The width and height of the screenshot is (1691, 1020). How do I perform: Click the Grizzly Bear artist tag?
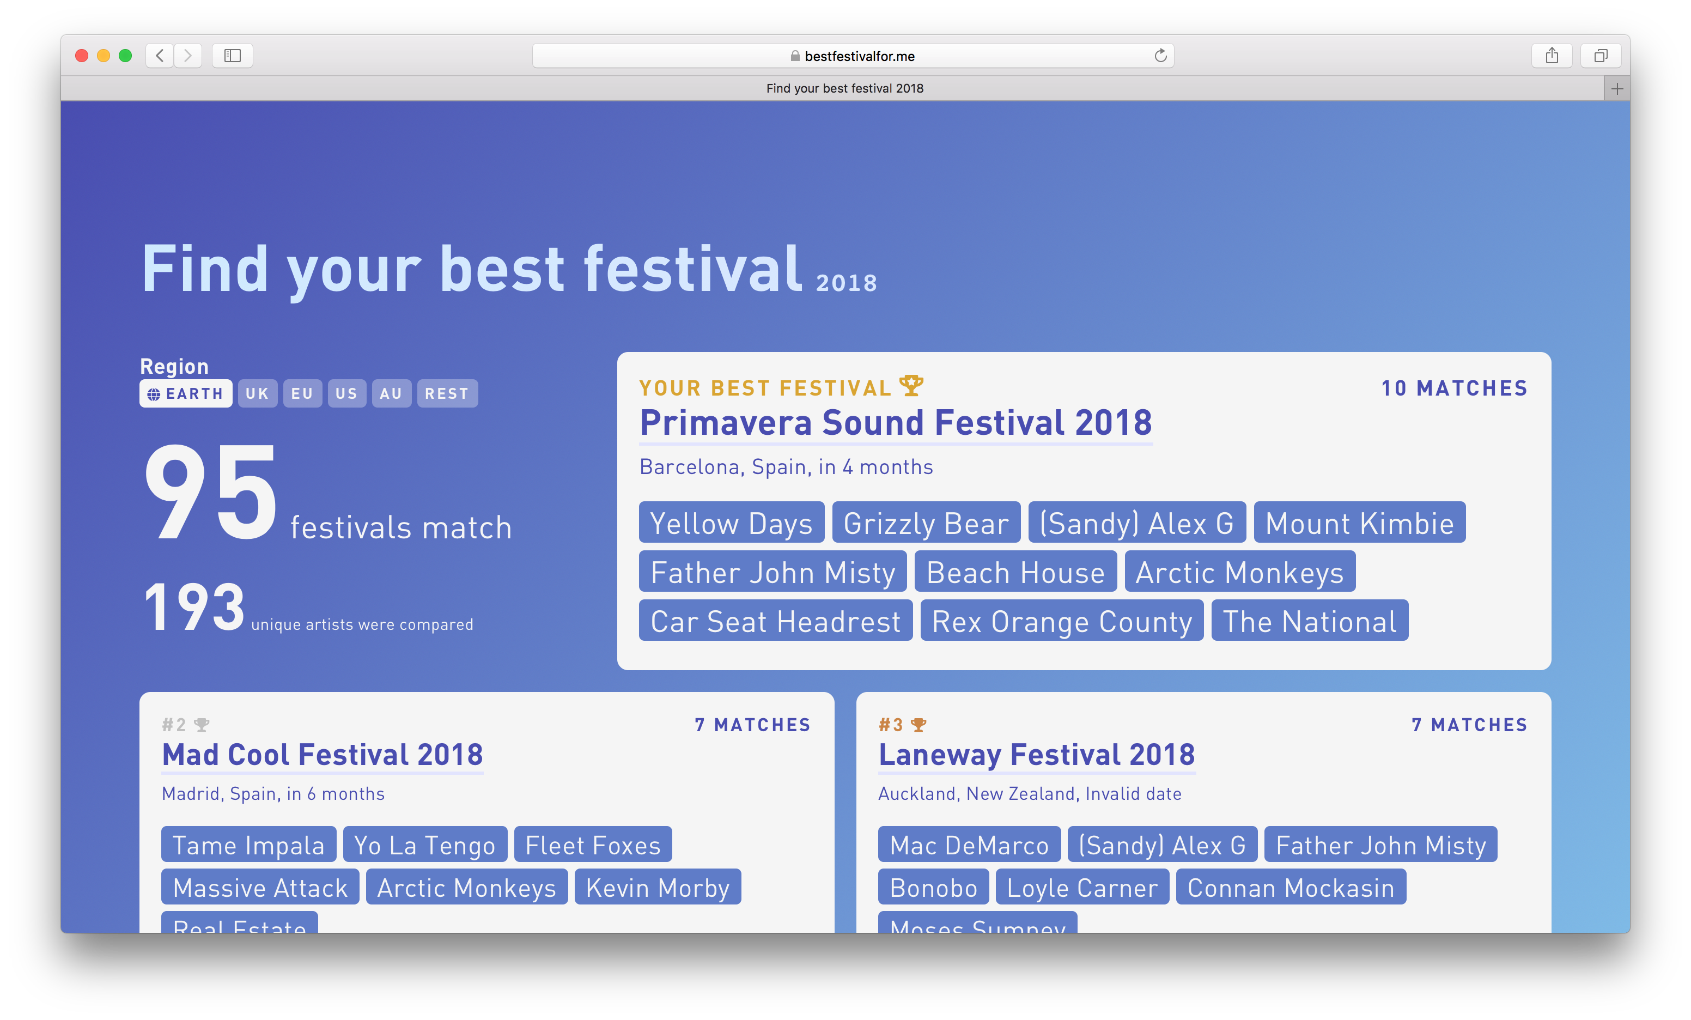tap(927, 523)
